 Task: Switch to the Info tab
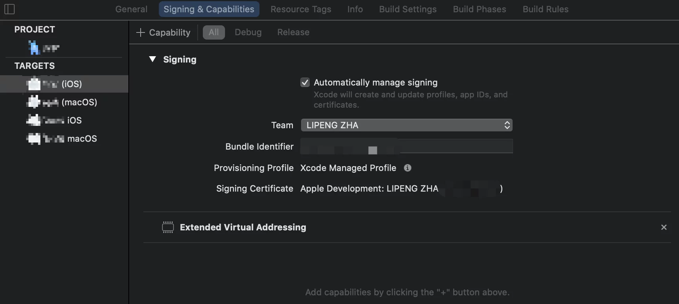[x=355, y=9]
